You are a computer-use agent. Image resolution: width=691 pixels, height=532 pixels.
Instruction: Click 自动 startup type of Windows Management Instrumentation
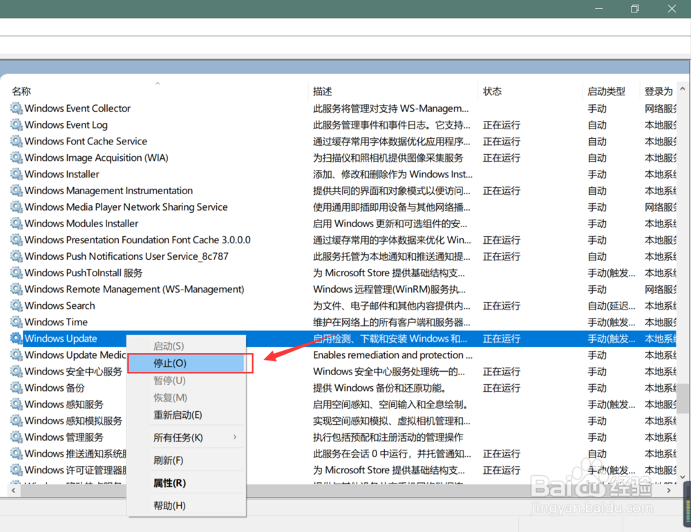point(597,191)
